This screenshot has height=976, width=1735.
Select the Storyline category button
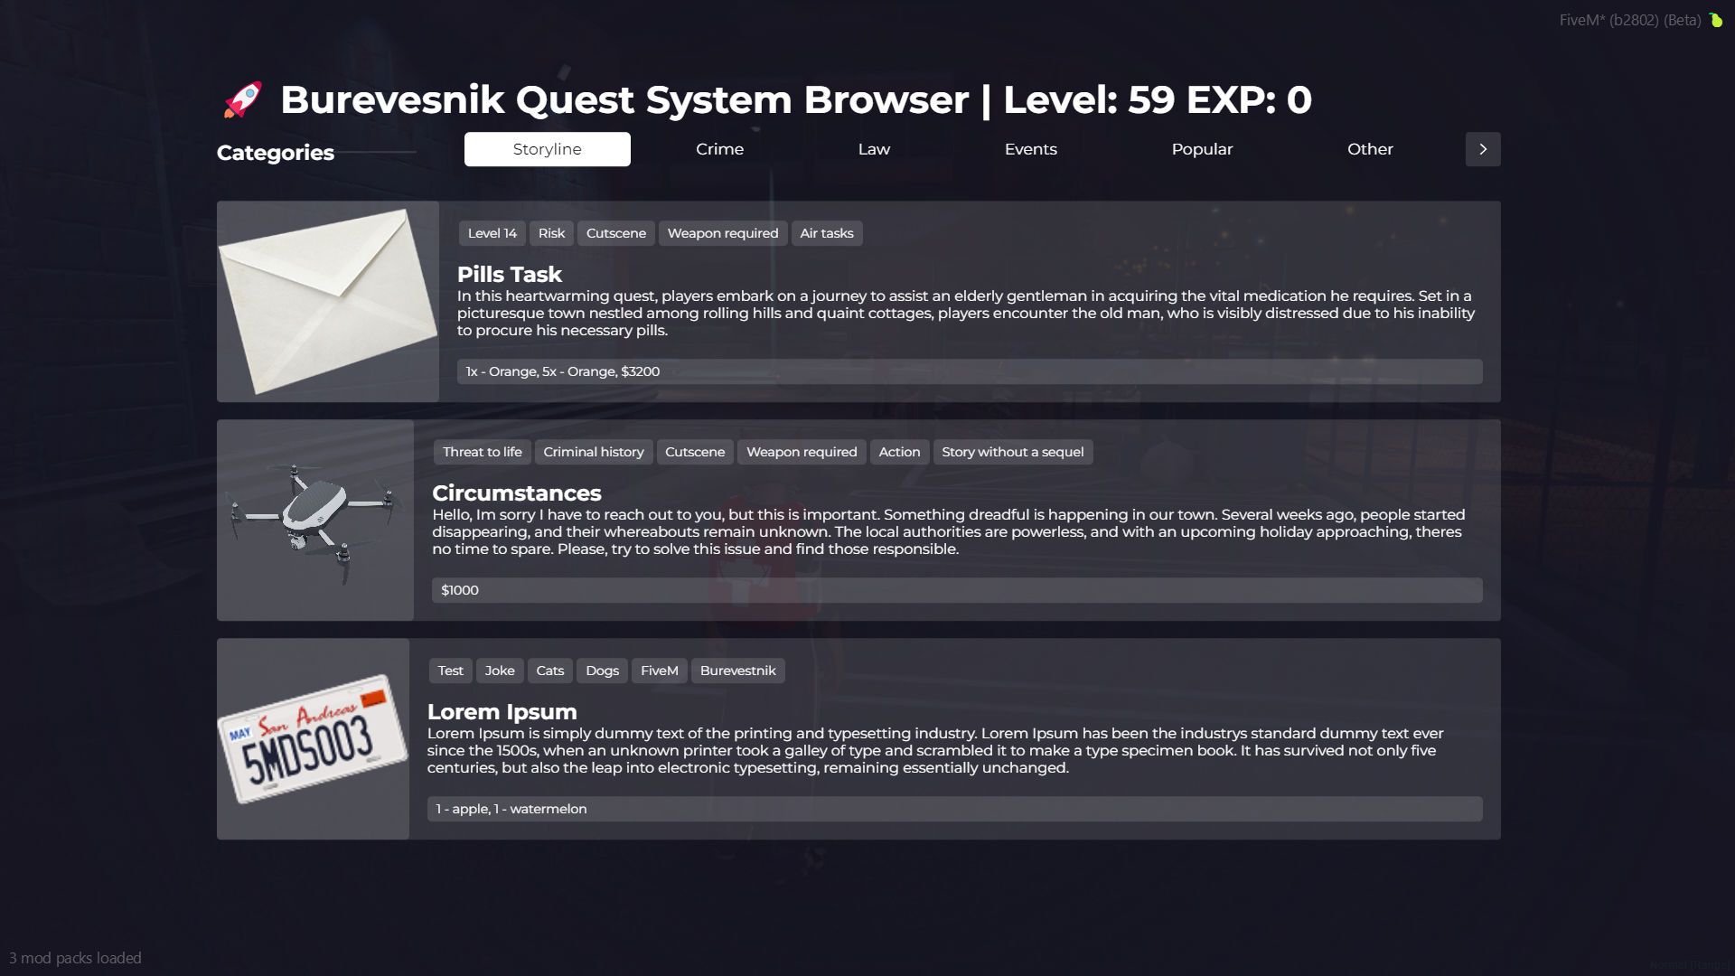[547, 149]
